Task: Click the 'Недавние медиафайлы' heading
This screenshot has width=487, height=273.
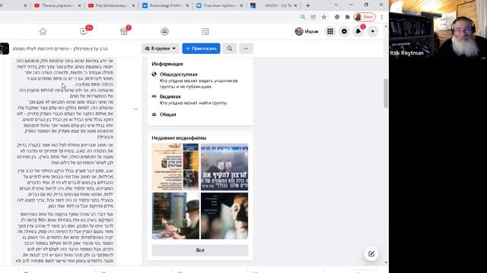Action: 179,138
